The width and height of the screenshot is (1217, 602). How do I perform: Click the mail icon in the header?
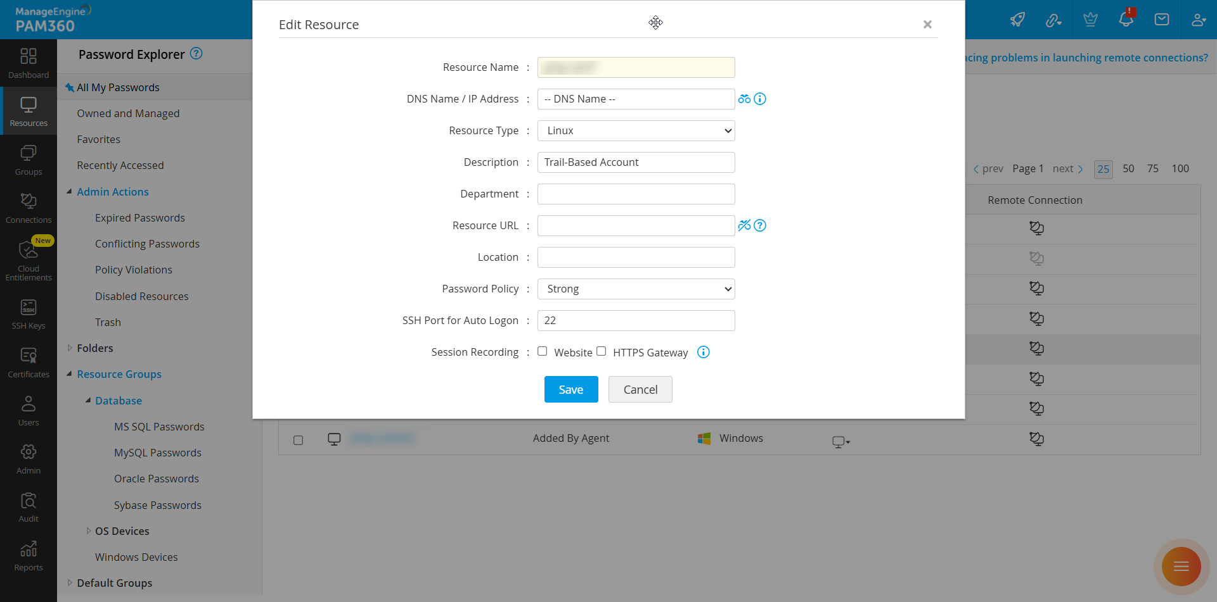click(x=1162, y=20)
